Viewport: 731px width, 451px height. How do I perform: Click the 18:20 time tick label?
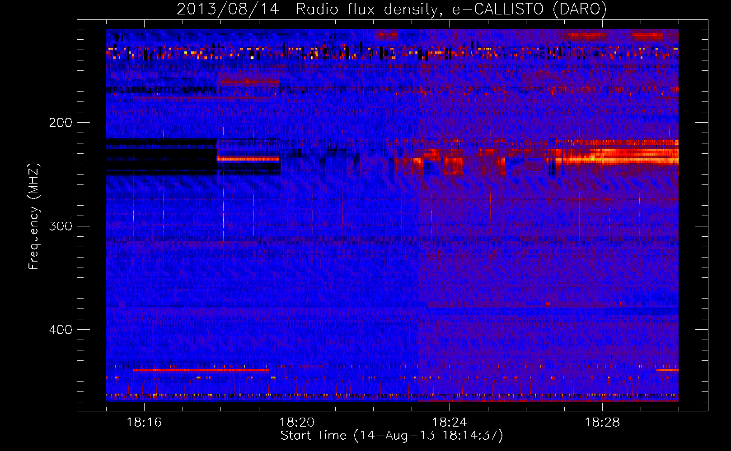[297, 422]
